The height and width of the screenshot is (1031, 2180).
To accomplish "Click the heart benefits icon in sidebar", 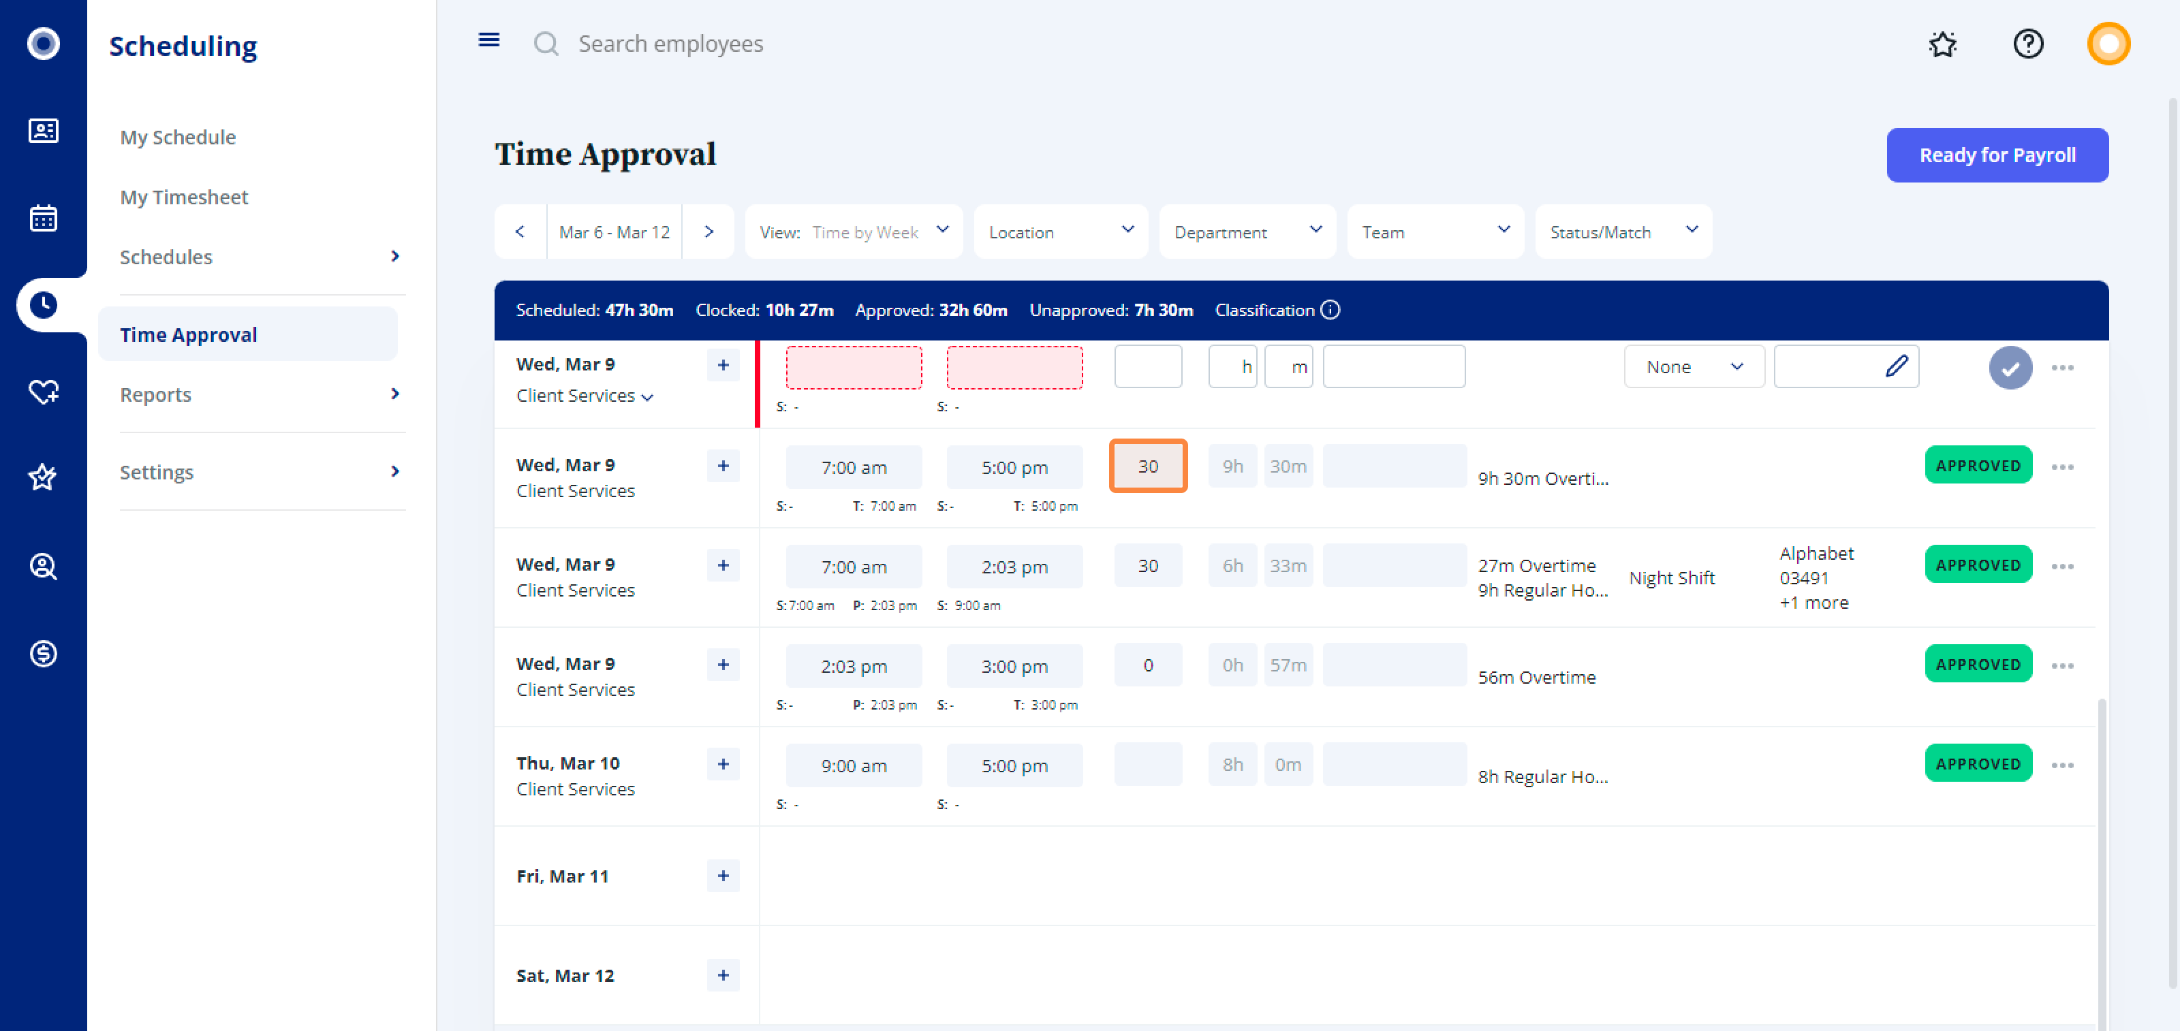I will point(43,392).
